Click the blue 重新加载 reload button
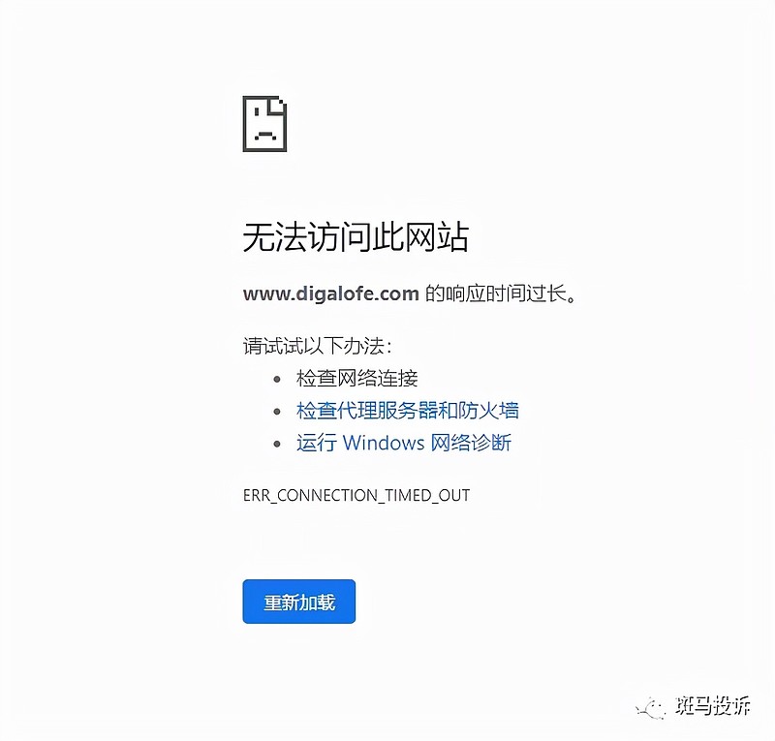This screenshot has width=775, height=741. 298,602
